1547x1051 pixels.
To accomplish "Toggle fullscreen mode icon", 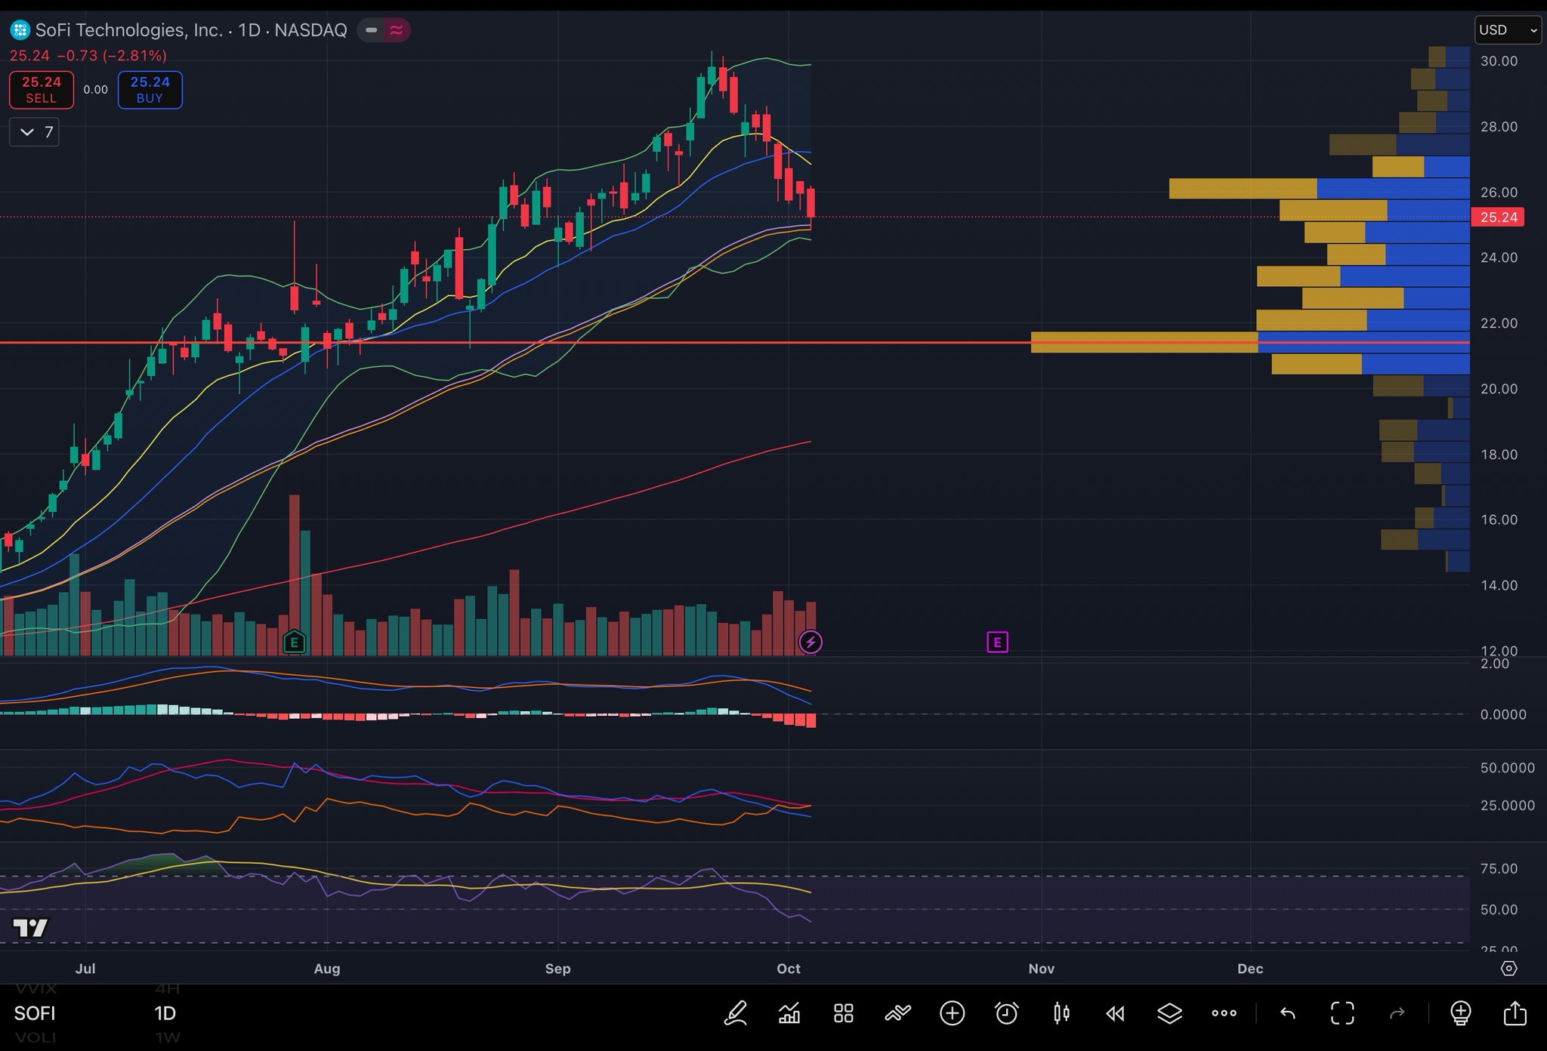I will (x=1342, y=1012).
